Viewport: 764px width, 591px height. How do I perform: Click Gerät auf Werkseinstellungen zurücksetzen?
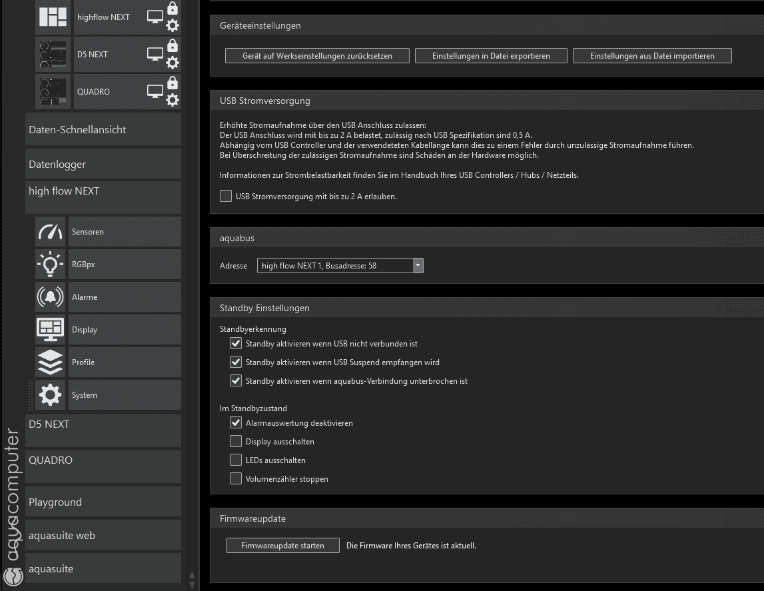click(x=317, y=55)
